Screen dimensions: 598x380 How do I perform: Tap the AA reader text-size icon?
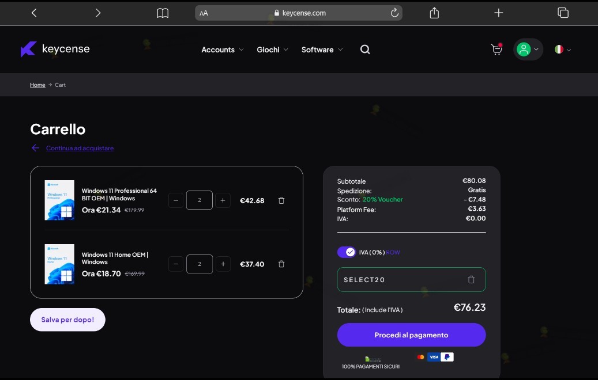tap(204, 13)
